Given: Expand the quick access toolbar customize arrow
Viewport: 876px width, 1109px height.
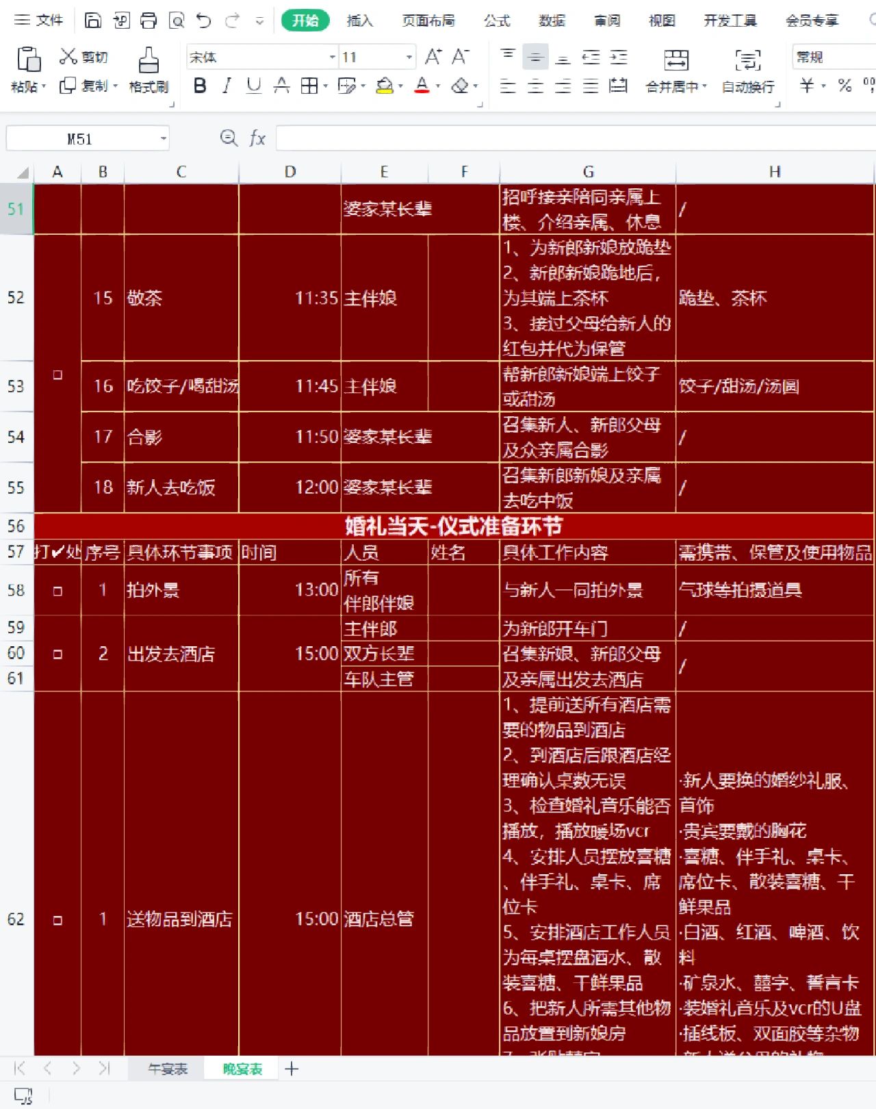Looking at the screenshot, I should coord(259,21).
